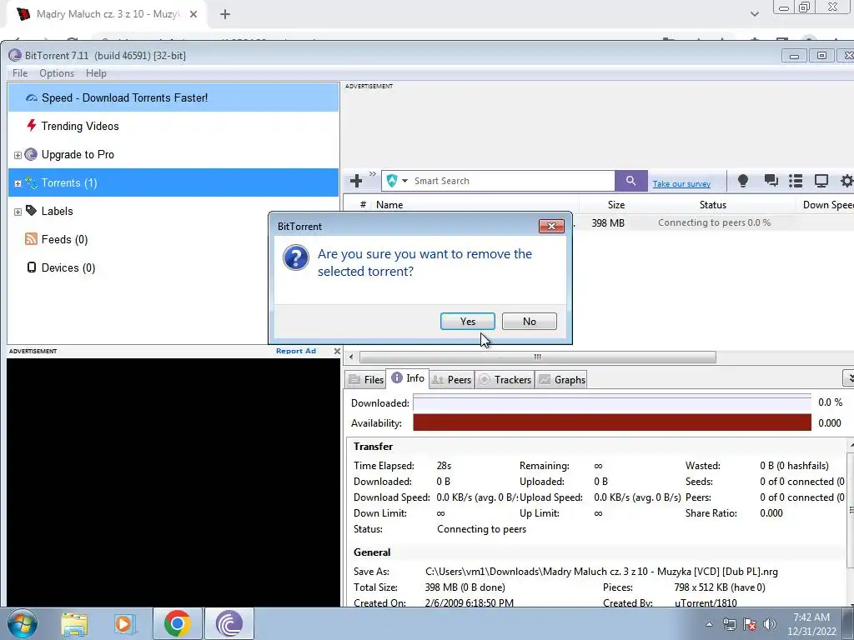Open the File menu
Image resolution: width=854 pixels, height=640 pixels.
pyautogui.click(x=20, y=73)
